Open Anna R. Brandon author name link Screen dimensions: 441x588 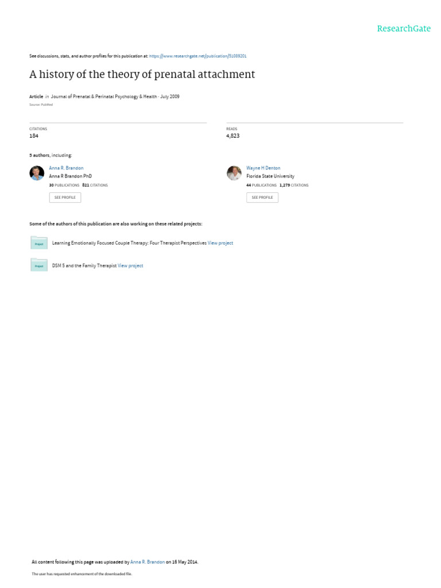pos(66,168)
